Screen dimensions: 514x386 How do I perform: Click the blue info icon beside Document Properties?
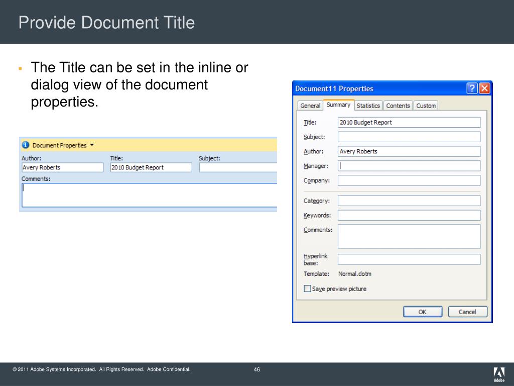click(x=26, y=145)
